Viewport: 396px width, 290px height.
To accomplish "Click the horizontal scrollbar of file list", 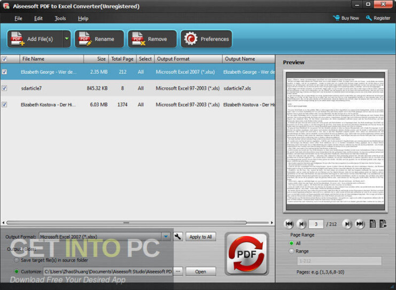I will point(126,223).
